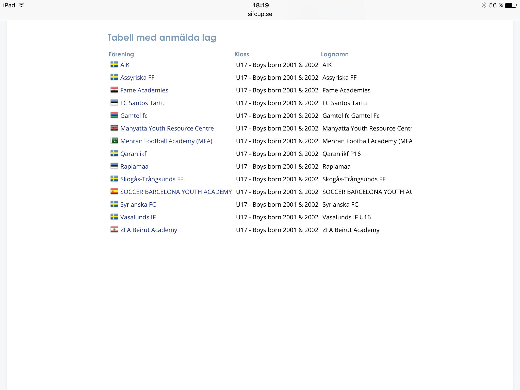
Task: Sort table by Förening column header
Action: [121, 54]
